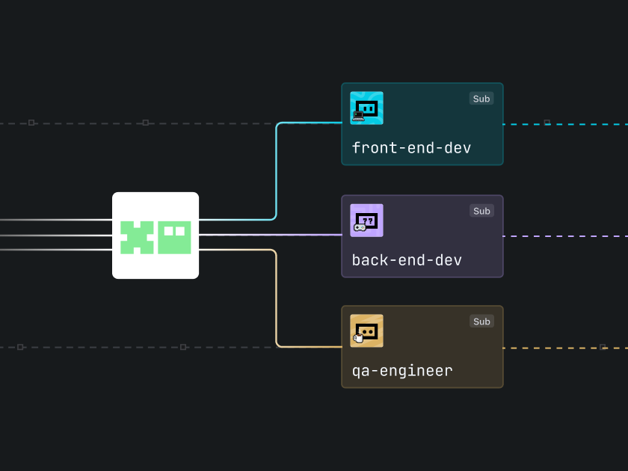Select the qa-engineer node label
628x471 pixels.
point(402,371)
